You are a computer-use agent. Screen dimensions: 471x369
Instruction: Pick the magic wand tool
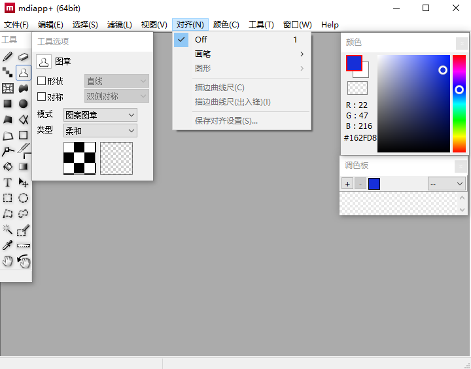click(x=7, y=230)
